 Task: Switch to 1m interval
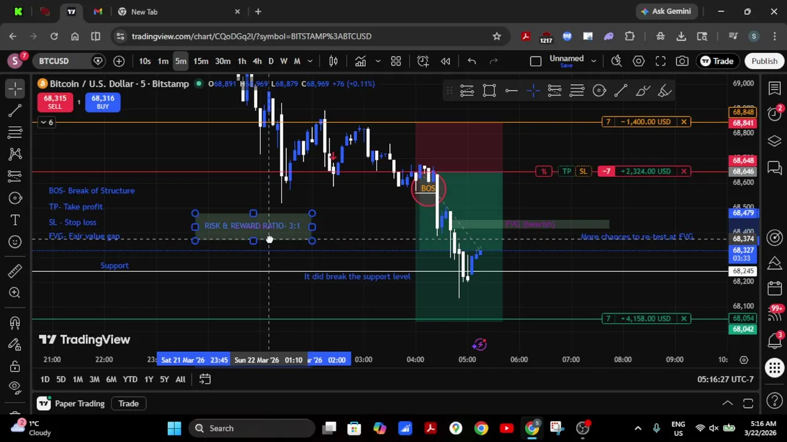coord(163,61)
